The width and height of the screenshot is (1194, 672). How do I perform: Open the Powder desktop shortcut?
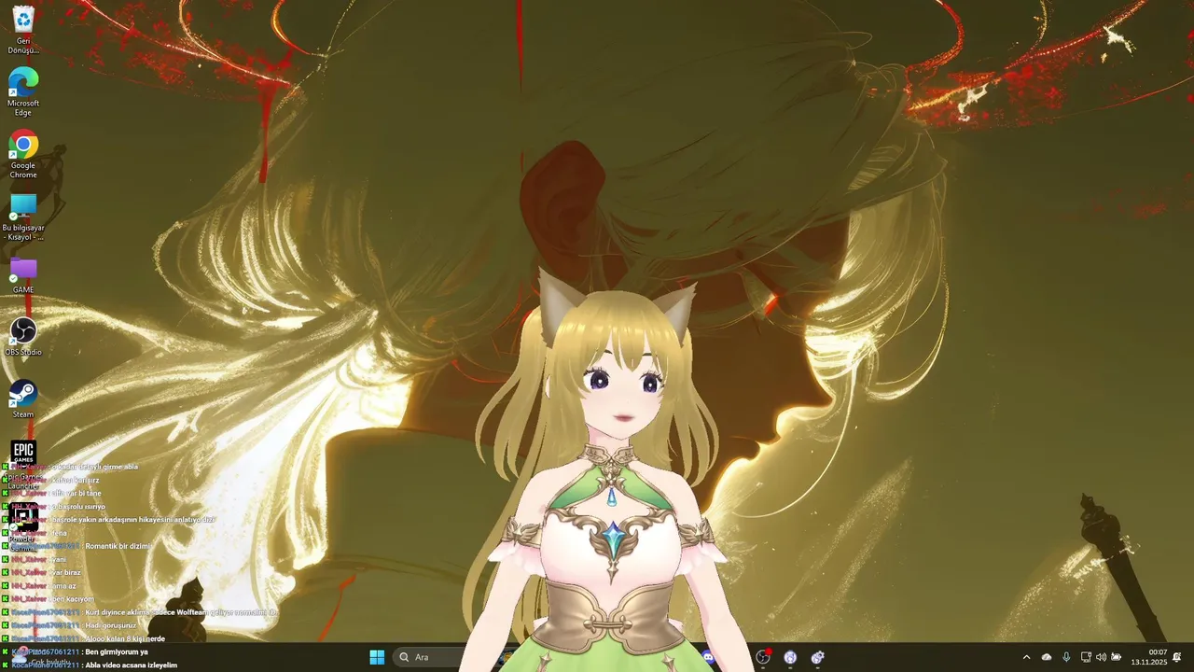[22, 523]
